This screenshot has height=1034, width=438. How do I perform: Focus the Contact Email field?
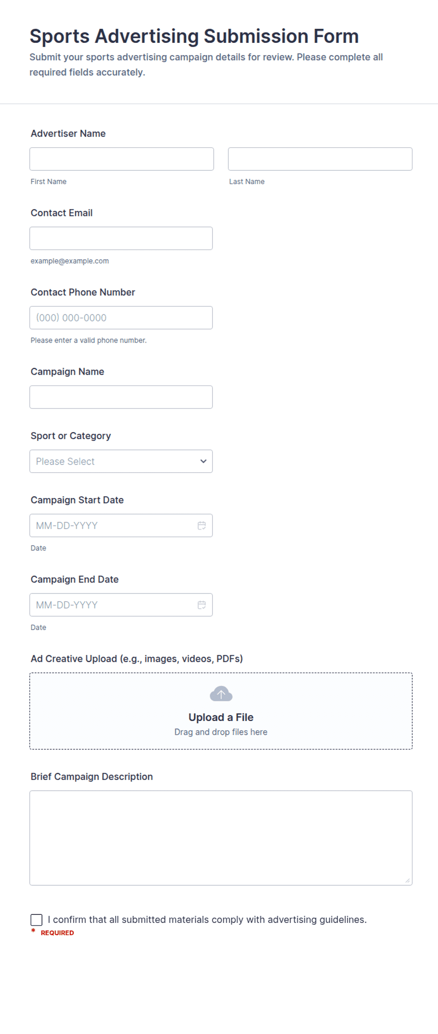click(x=121, y=239)
